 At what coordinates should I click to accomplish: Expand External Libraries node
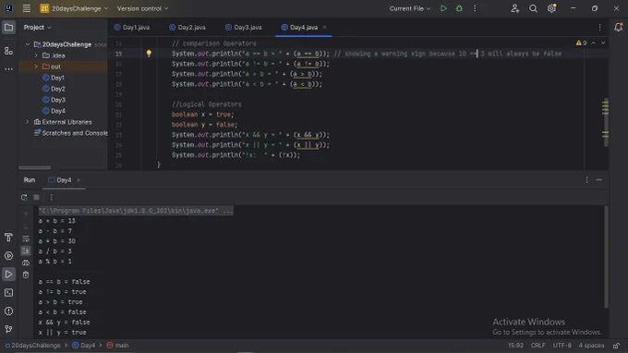[x=28, y=122]
